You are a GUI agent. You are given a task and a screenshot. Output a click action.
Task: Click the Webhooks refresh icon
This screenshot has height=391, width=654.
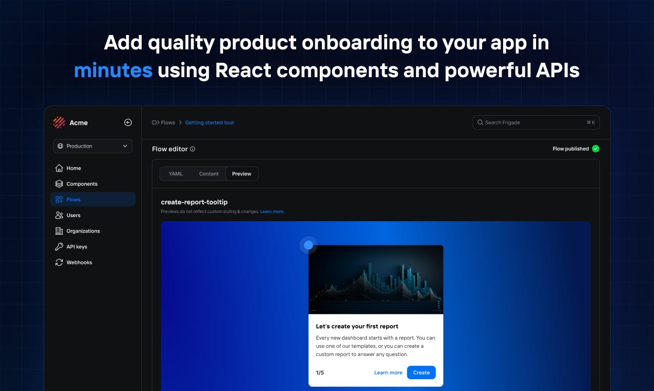[x=59, y=262]
